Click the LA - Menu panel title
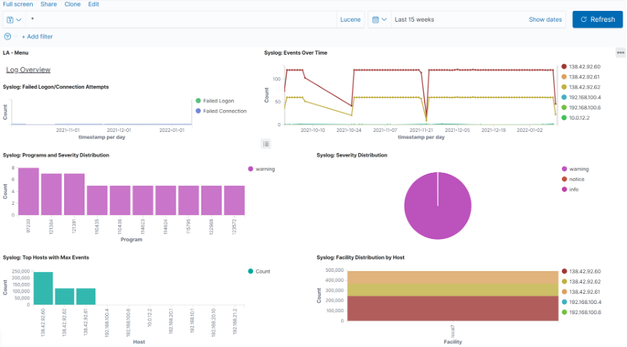627x347 pixels. point(15,52)
